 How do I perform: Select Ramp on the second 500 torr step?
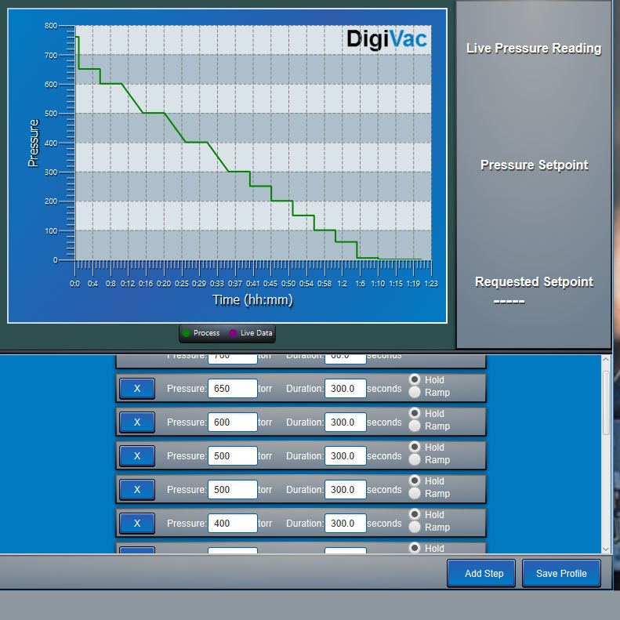coord(415,494)
